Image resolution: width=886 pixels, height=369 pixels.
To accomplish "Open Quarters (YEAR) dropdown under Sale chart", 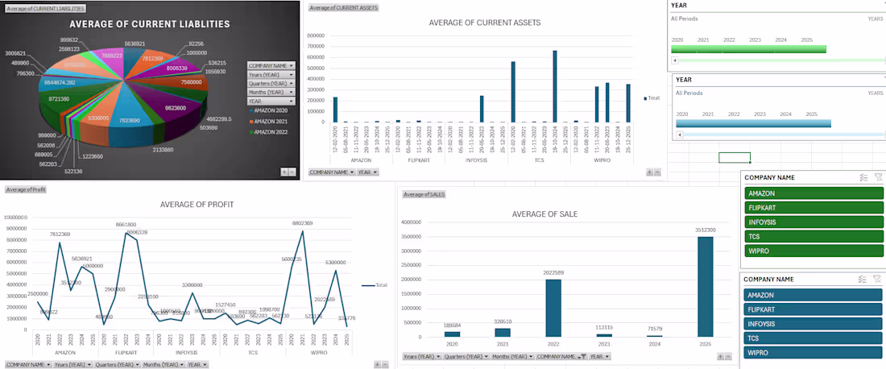I will coord(466,357).
